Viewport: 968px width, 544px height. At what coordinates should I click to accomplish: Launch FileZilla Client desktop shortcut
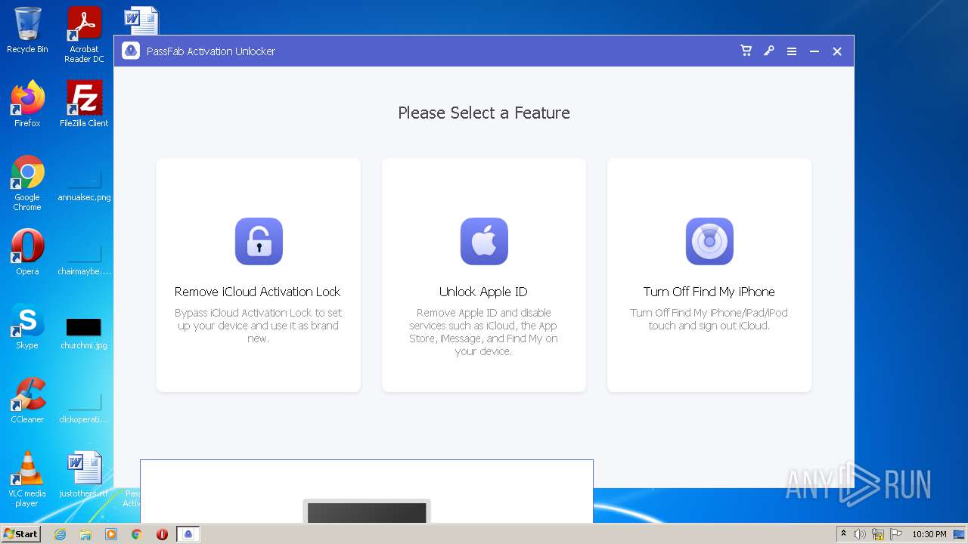[x=84, y=104]
